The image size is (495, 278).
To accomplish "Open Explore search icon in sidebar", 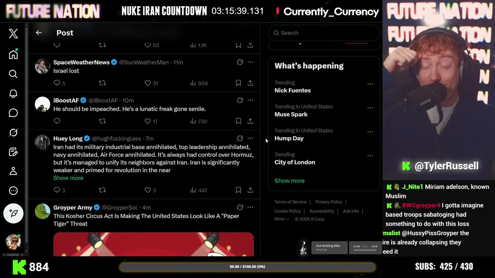I will pos(13,74).
